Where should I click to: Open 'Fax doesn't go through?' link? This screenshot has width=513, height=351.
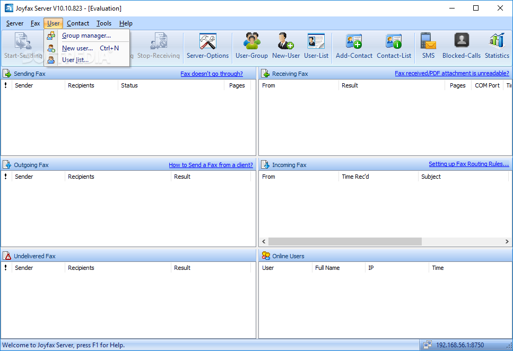click(x=212, y=74)
